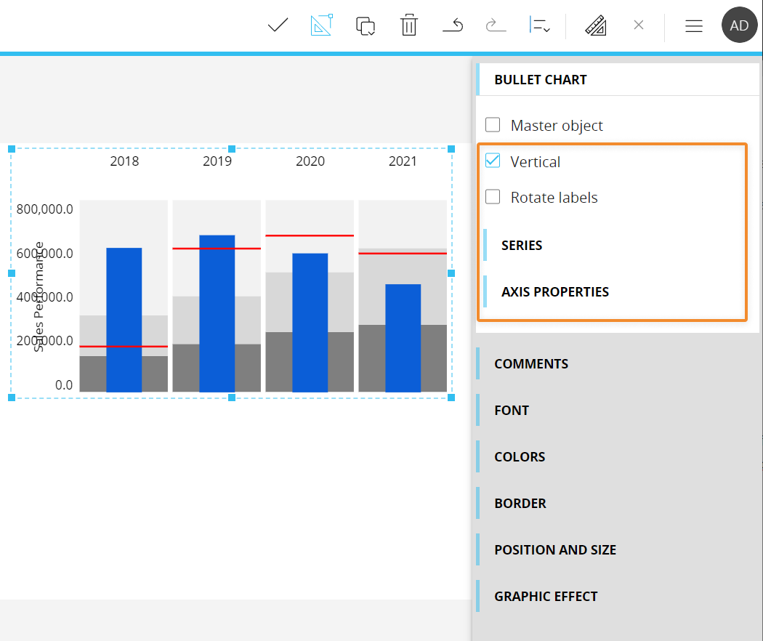
Task: Enable the Master object checkbox
Action: pyautogui.click(x=493, y=125)
